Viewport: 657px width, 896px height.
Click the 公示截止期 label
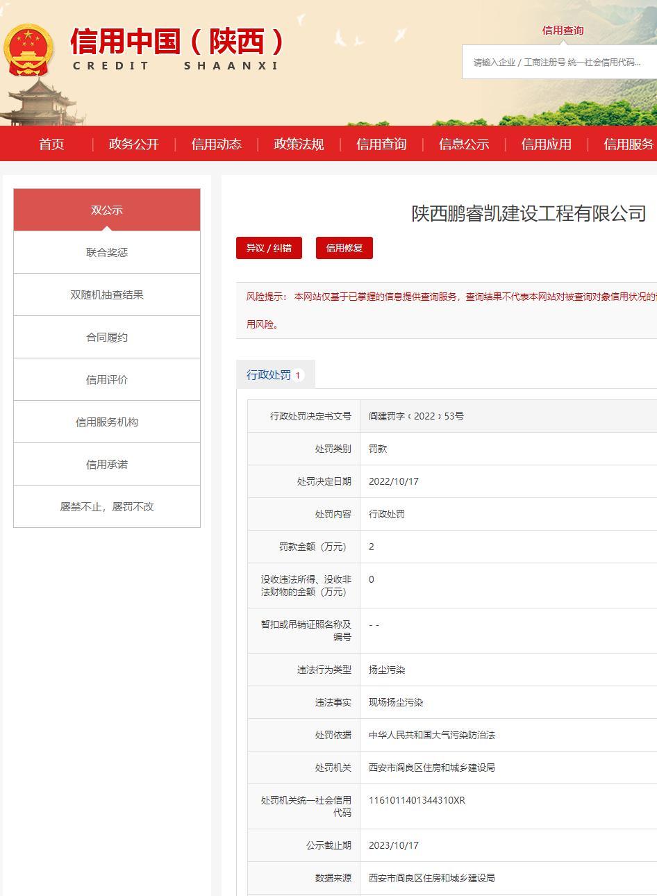coord(328,845)
